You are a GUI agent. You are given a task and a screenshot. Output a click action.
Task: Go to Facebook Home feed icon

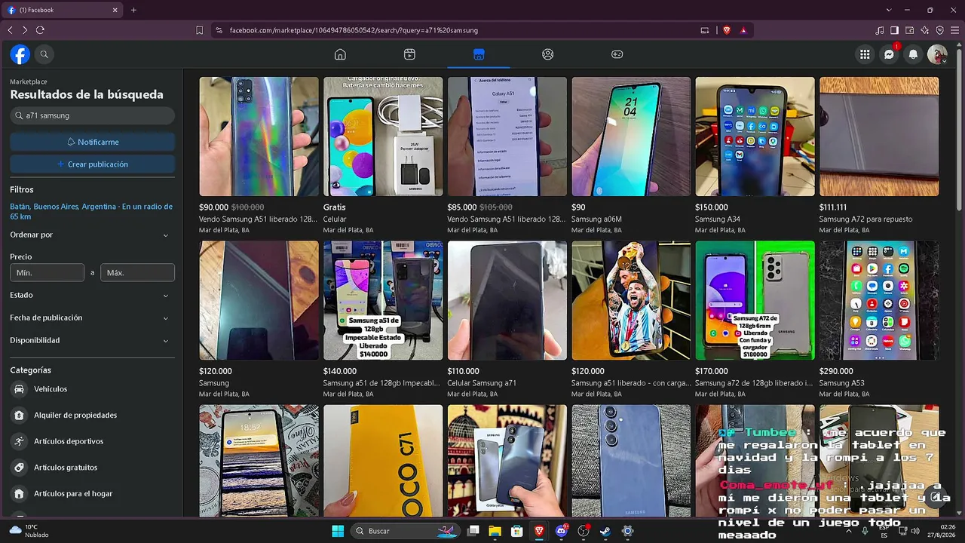pos(340,54)
